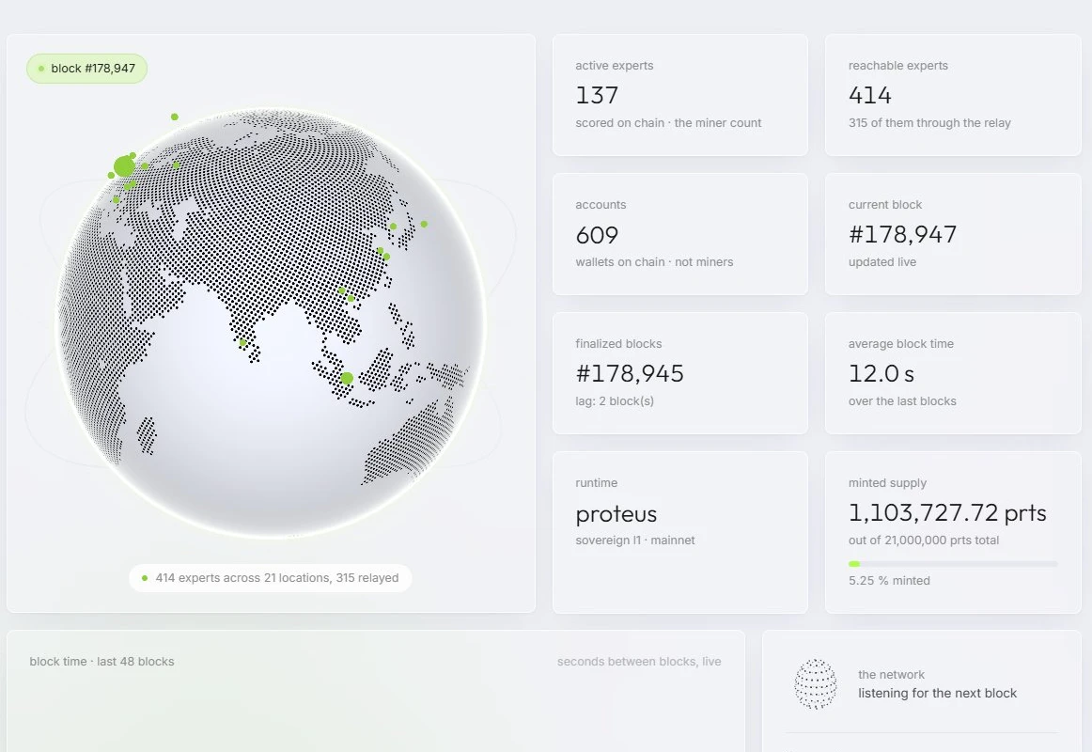Click the block #178,947 status badge

(87, 69)
